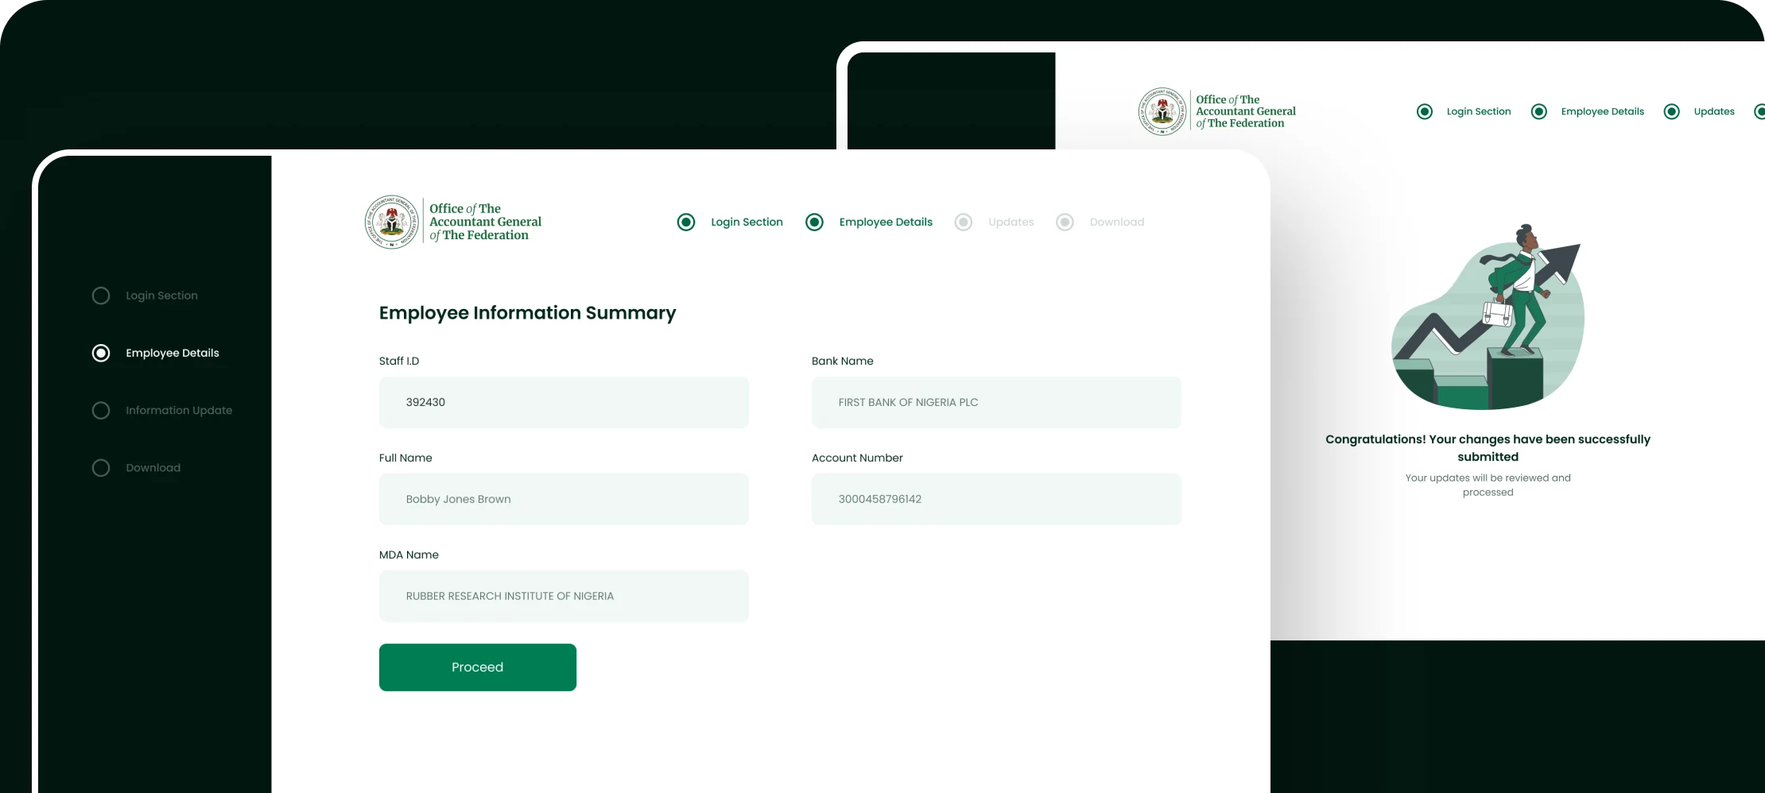Click the Bank Name label
This screenshot has width=1765, height=793.
[x=843, y=361]
